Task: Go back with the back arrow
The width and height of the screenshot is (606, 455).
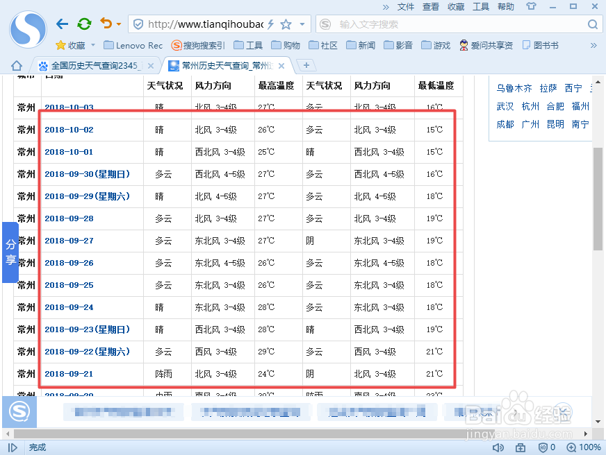Action: click(x=63, y=24)
